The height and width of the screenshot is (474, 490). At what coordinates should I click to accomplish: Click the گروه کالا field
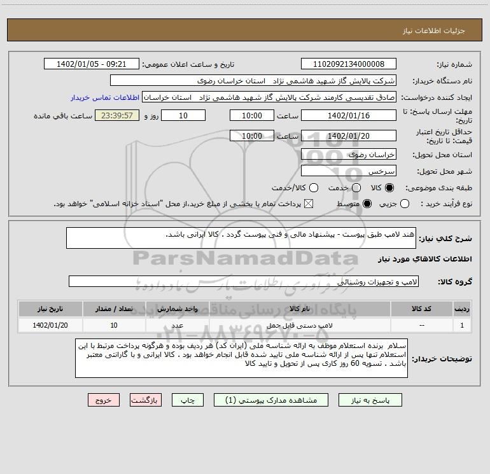pos(244,281)
